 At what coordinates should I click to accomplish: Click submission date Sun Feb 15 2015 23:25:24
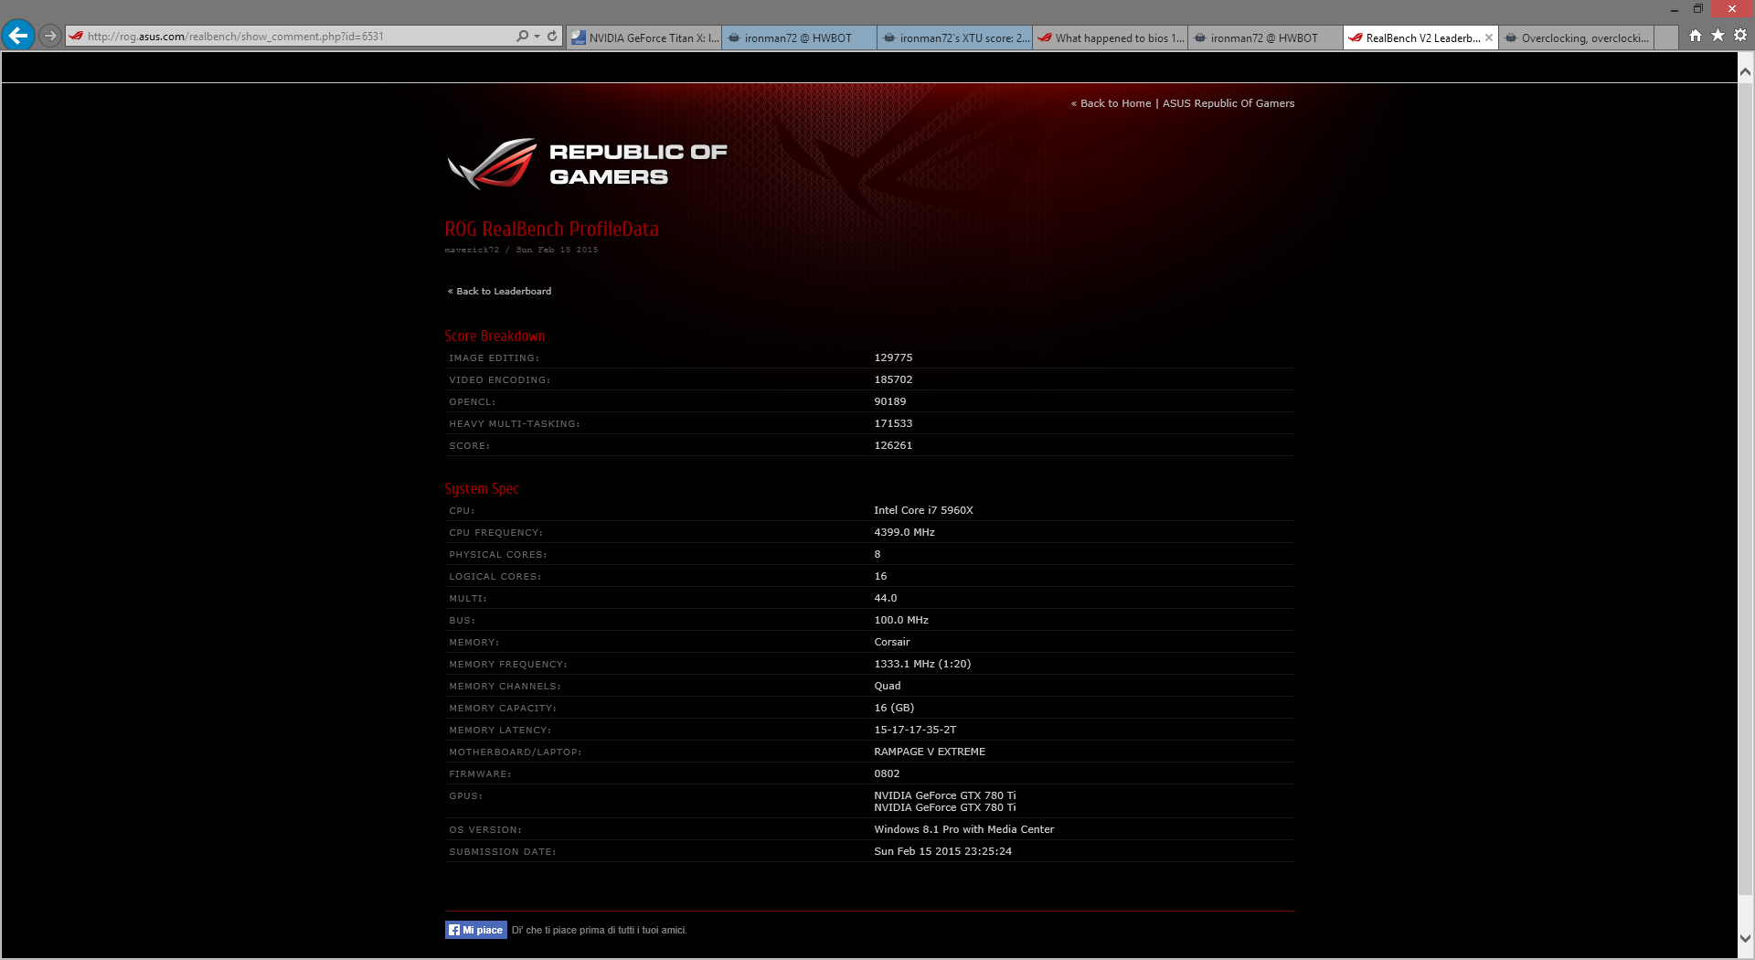(x=942, y=851)
